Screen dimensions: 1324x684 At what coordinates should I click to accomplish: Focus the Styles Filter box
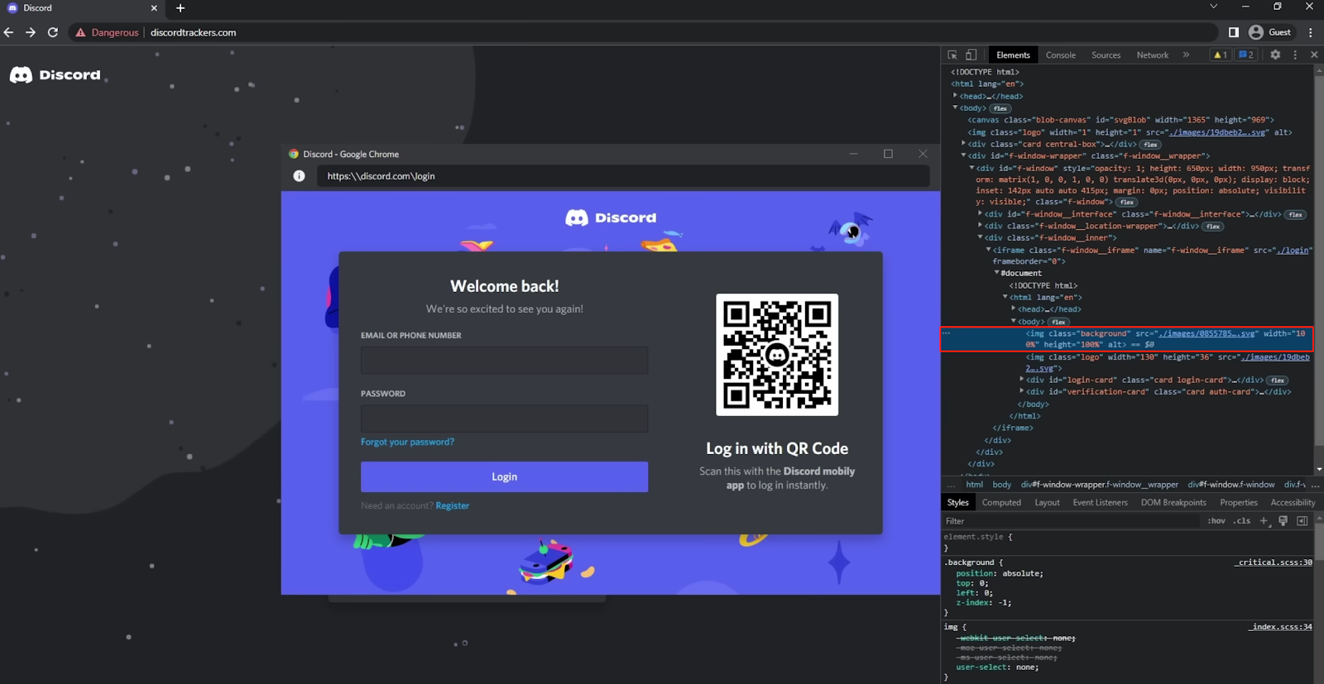click(x=1072, y=521)
